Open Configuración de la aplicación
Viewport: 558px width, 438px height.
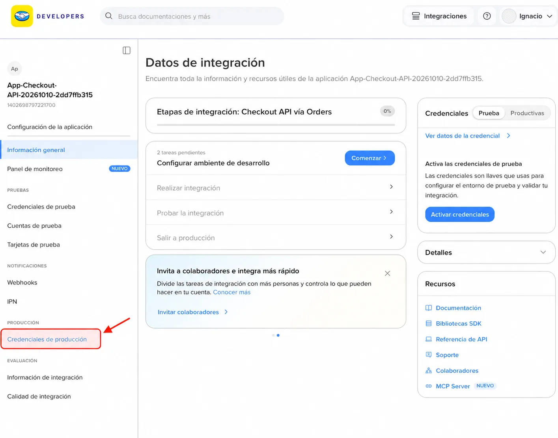(50, 127)
